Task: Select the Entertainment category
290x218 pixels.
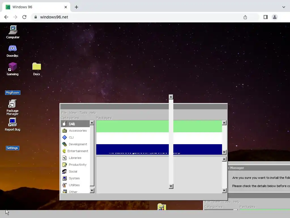Action: (75, 151)
